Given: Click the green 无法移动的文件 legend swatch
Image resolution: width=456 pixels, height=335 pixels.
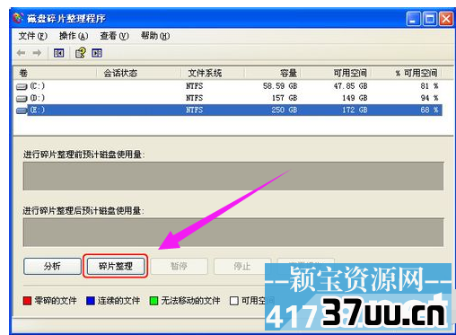Looking at the screenshot, I should coord(153,301).
